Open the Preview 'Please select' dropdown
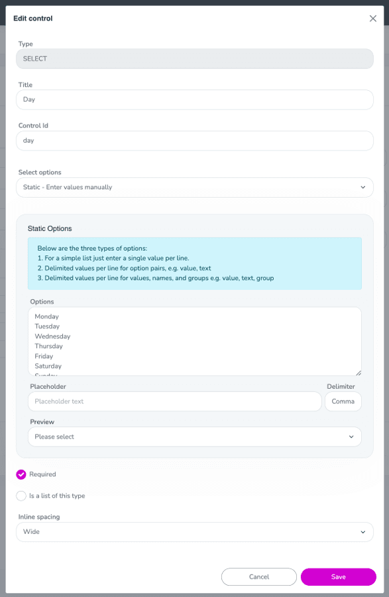The image size is (389, 597). click(194, 436)
